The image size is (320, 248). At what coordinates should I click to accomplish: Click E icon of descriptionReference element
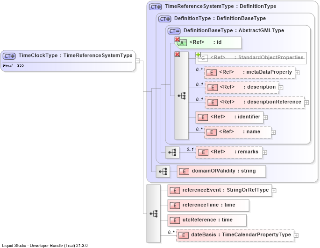pos(213,102)
